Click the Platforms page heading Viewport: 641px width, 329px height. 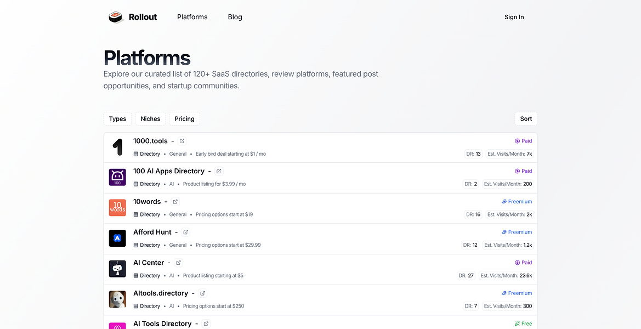click(147, 58)
